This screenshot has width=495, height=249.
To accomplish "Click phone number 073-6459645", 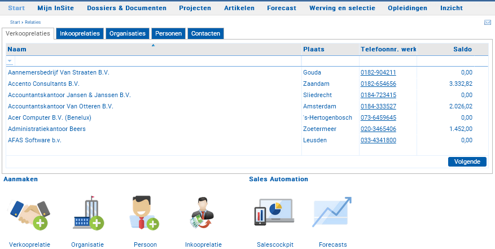I will (x=378, y=118).
